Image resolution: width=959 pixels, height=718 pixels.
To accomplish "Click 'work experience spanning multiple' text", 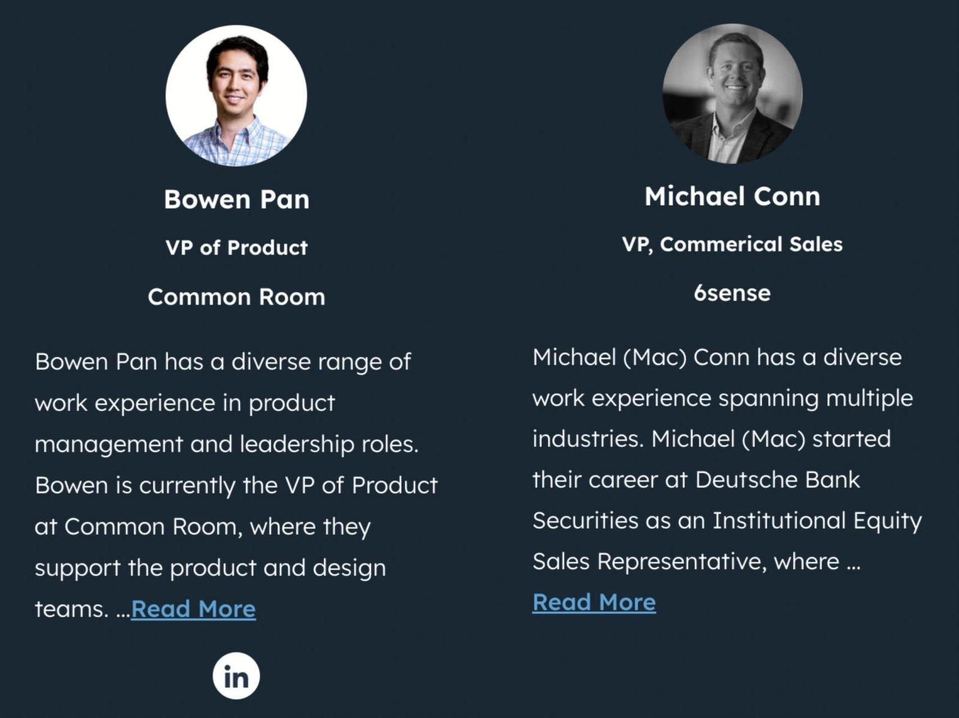I will [x=722, y=399].
